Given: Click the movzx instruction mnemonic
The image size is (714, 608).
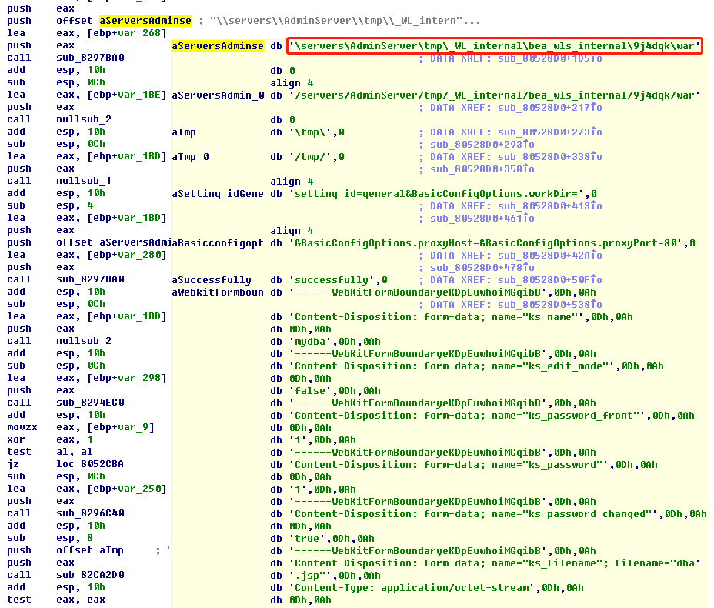Looking at the screenshot, I should pyautogui.click(x=22, y=426).
